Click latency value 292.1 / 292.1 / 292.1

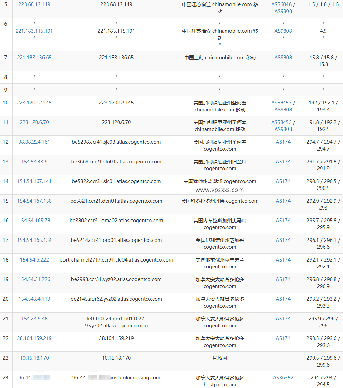pyautogui.click(x=323, y=263)
